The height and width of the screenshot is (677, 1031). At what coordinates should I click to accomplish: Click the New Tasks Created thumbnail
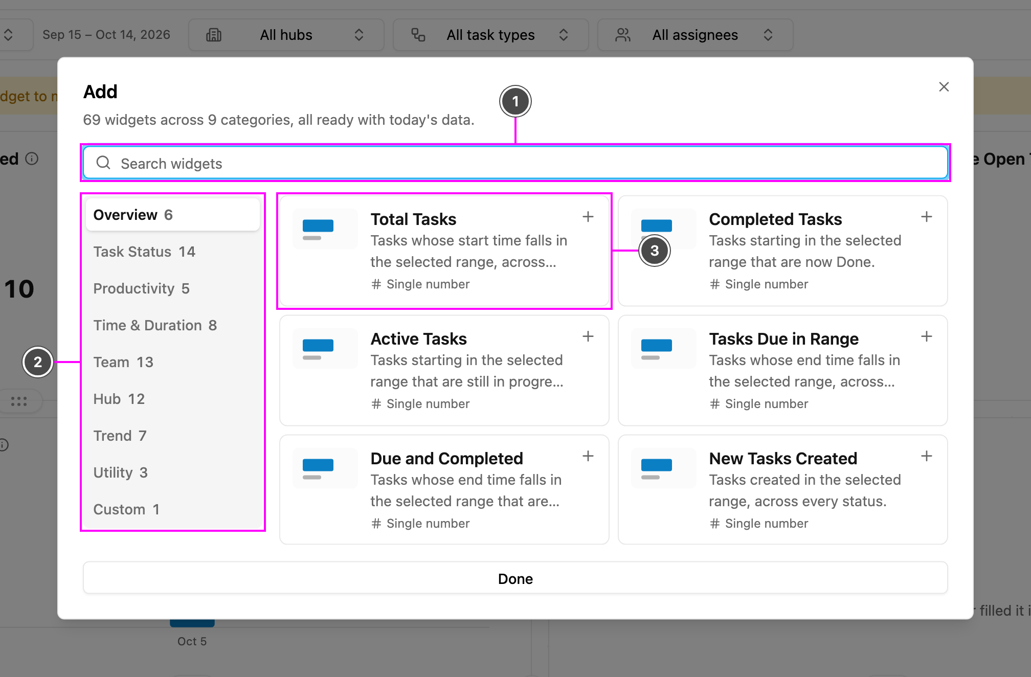pyautogui.click(x=664, y=468)
